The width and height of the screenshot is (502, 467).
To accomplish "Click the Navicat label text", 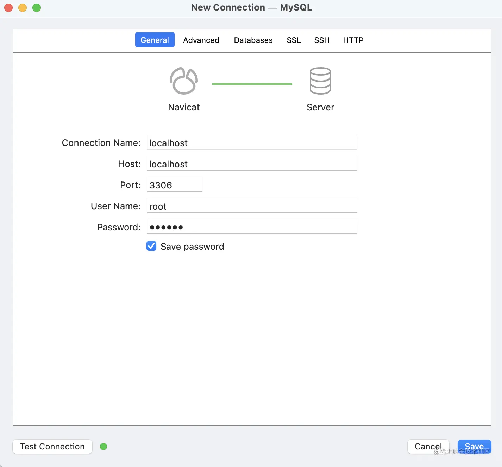I will 184,107.
